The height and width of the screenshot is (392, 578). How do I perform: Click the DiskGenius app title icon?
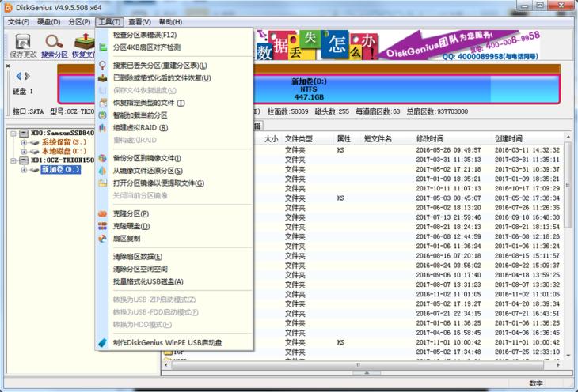tap(8, 7)
